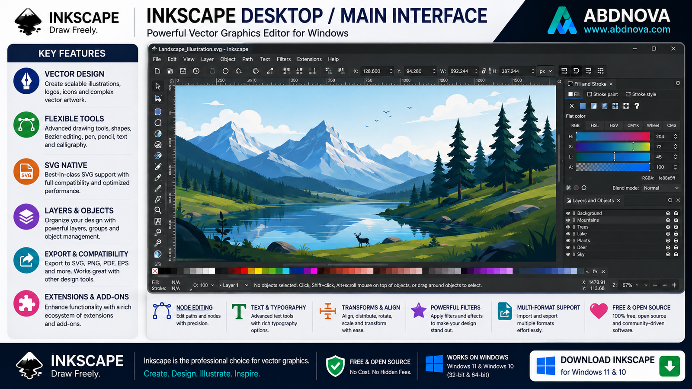
Task: Create a new document from the toolbar
Action: point(157,71)
